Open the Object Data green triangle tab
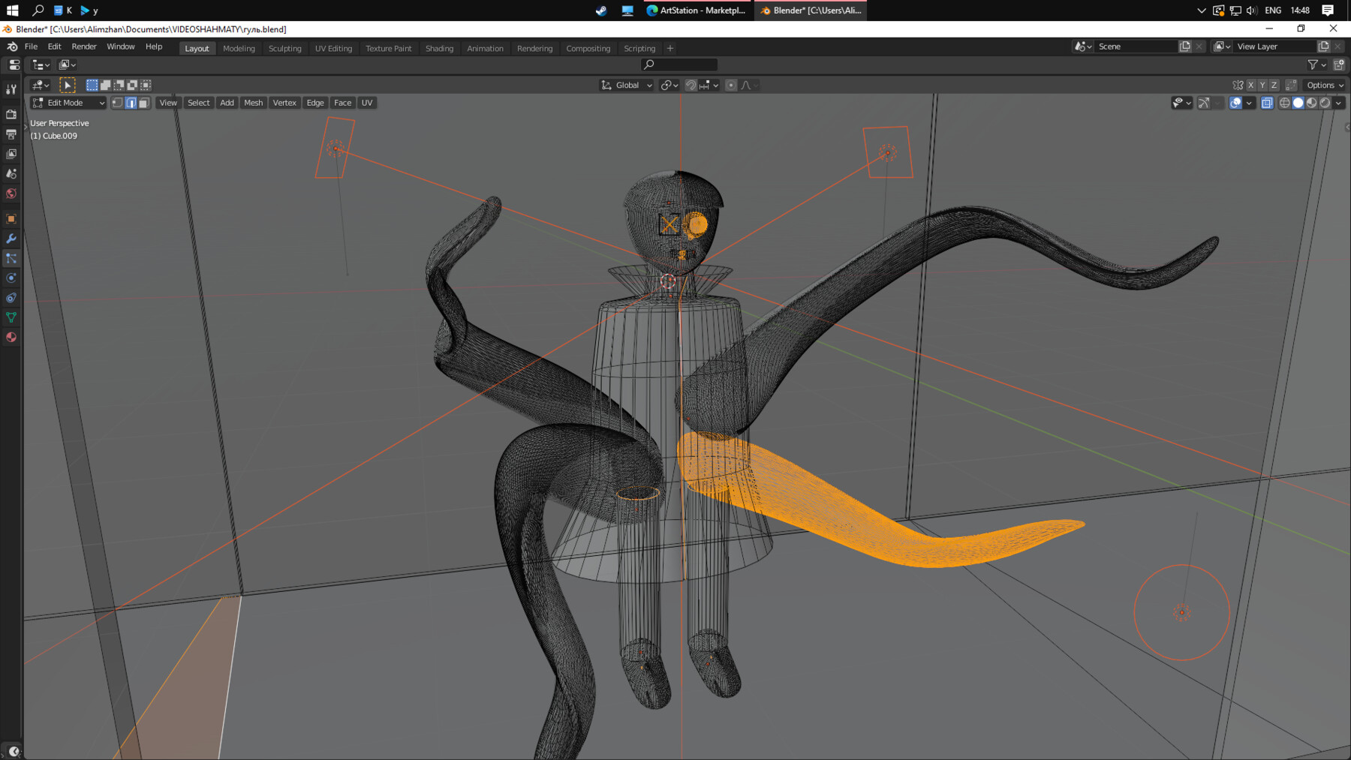This screenshot has width=1351, height=760. (11, 317)
